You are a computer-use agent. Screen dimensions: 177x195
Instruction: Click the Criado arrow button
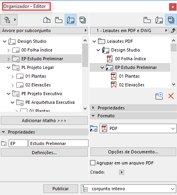[121, 172]
